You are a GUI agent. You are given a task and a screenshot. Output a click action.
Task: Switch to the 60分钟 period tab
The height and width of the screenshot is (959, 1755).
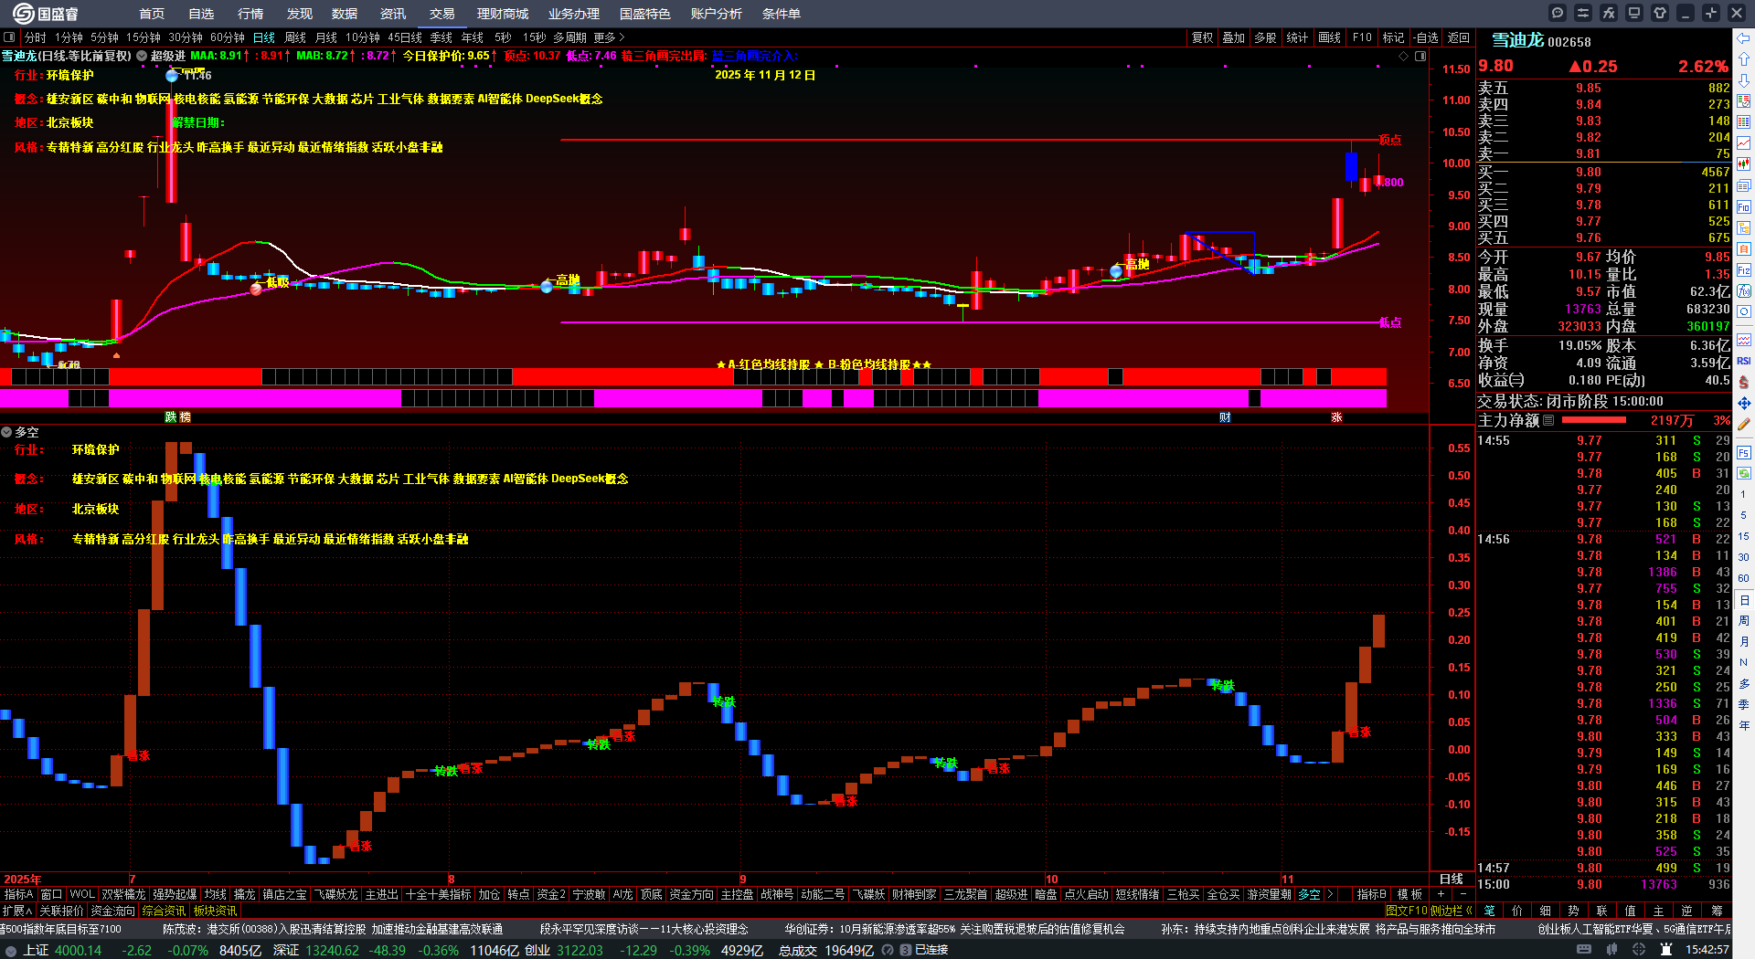[x=228, y=37]
